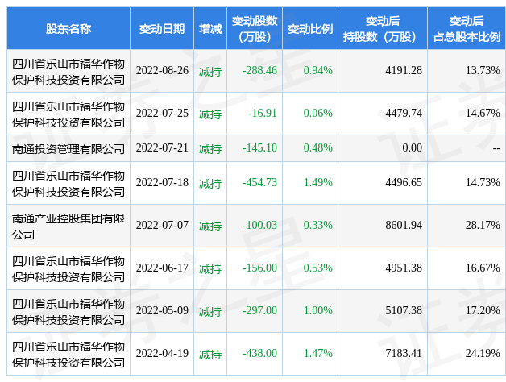
Task: Click the -16.91 share change value
Action: pos(263,113)
